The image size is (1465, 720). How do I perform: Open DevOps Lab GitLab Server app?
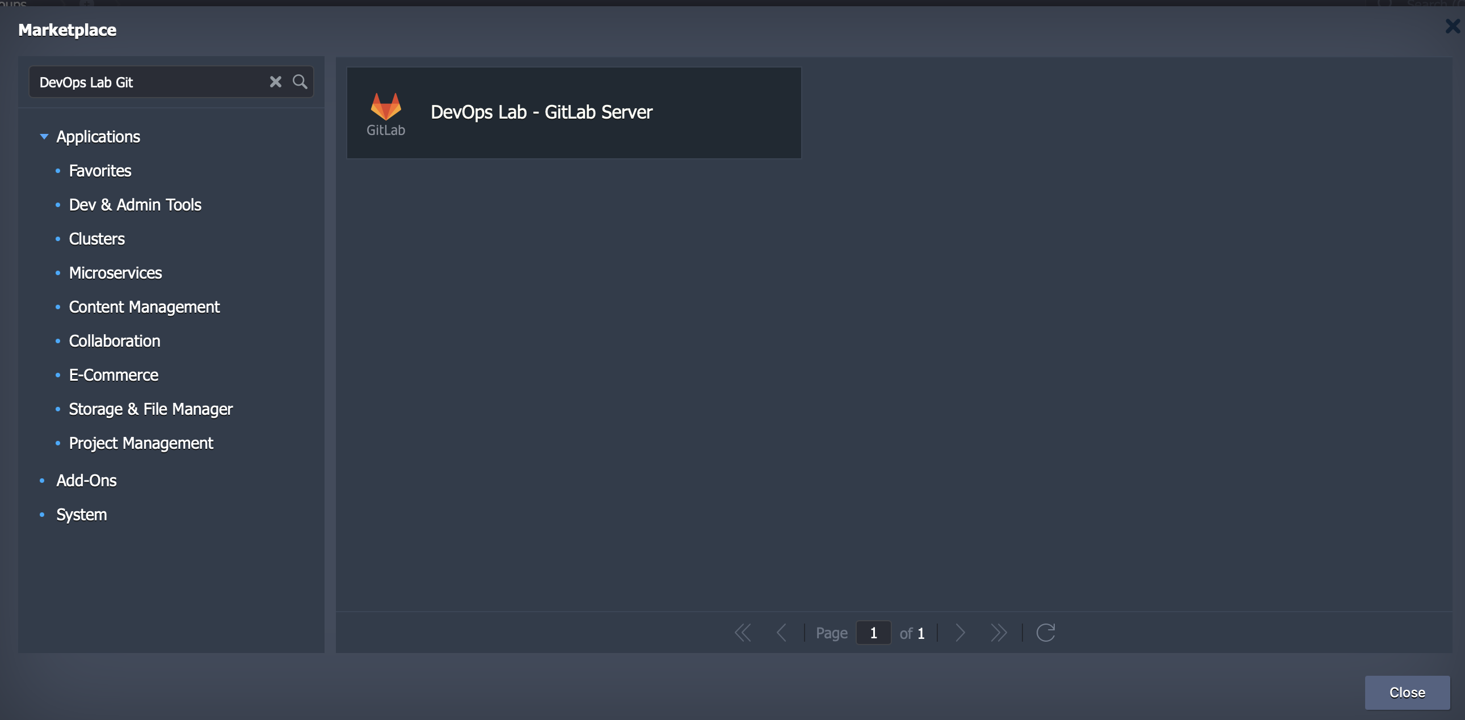[572, 112]
